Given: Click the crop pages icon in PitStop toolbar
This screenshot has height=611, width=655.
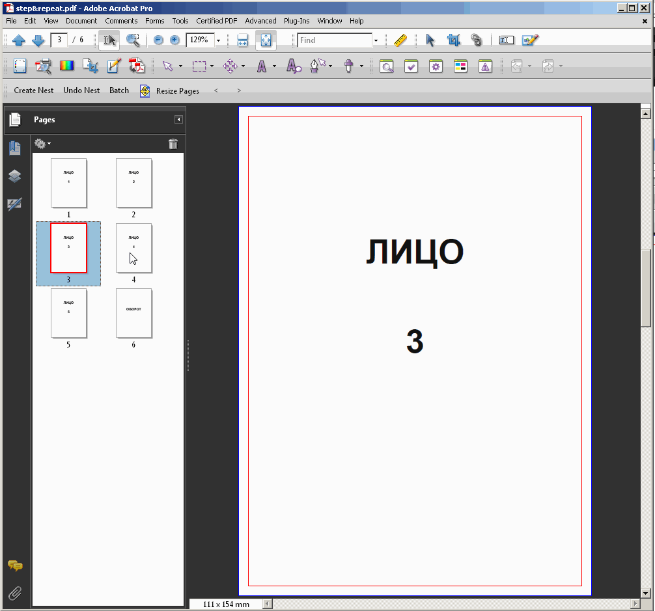Looking at the screenshot, I should tap(91, 66).
